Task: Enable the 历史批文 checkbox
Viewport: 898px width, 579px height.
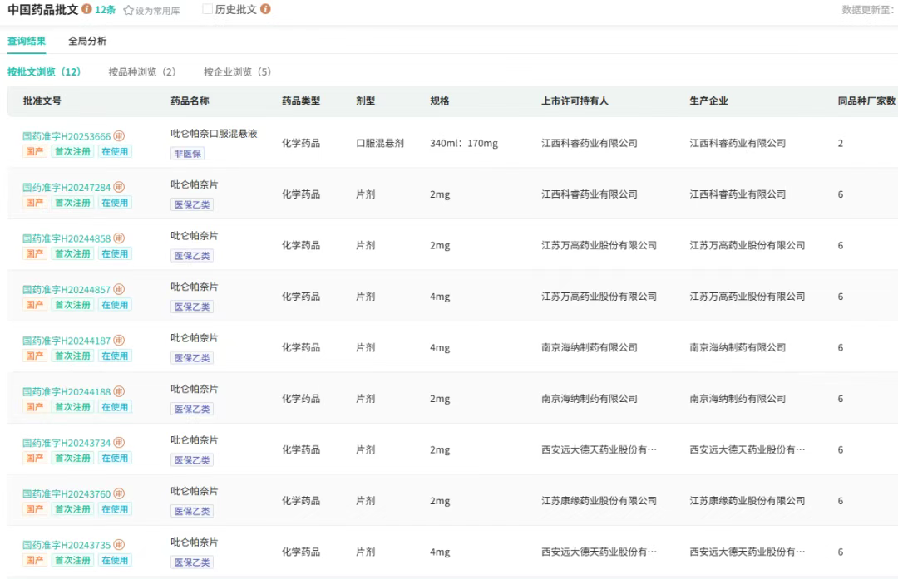Action: [208, 9]
